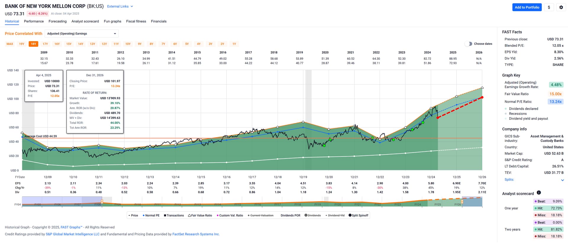The height and width of the screenshot is (244, 568).
Task: Click the Two years Hit 81.82% badge
Action: click(x=548, y=229)
